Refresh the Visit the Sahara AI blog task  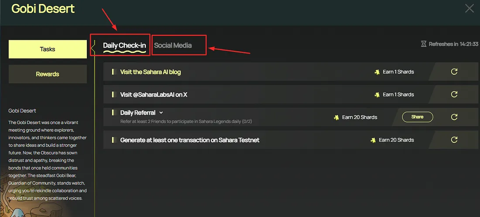(454, 72)
